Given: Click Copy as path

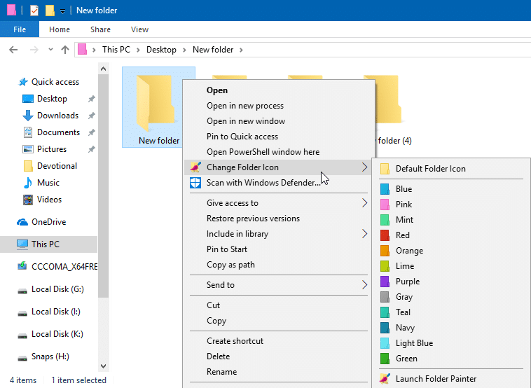Looking at the screenshot, I should pos(278,265).
